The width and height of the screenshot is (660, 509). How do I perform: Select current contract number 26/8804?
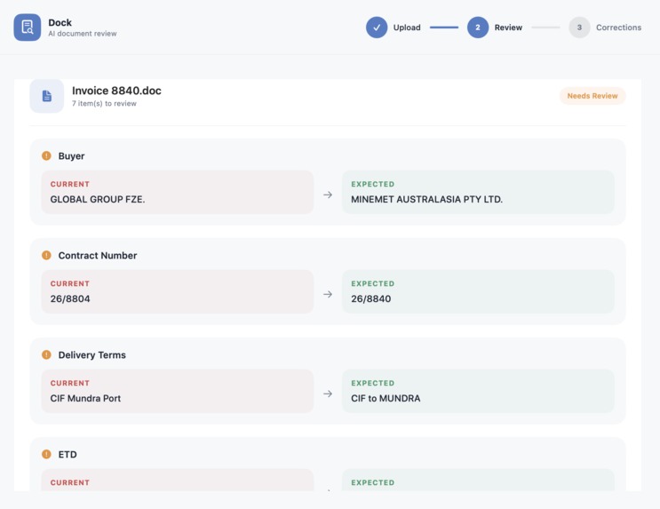[x=70, y=299]
